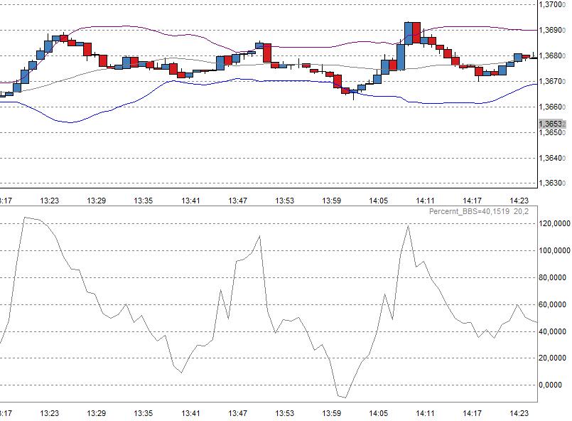Image resolution: width=572 pixels, height=421 pixels.
Task: Click the 80,0000 indicator axis label
Action: [554, 277]
